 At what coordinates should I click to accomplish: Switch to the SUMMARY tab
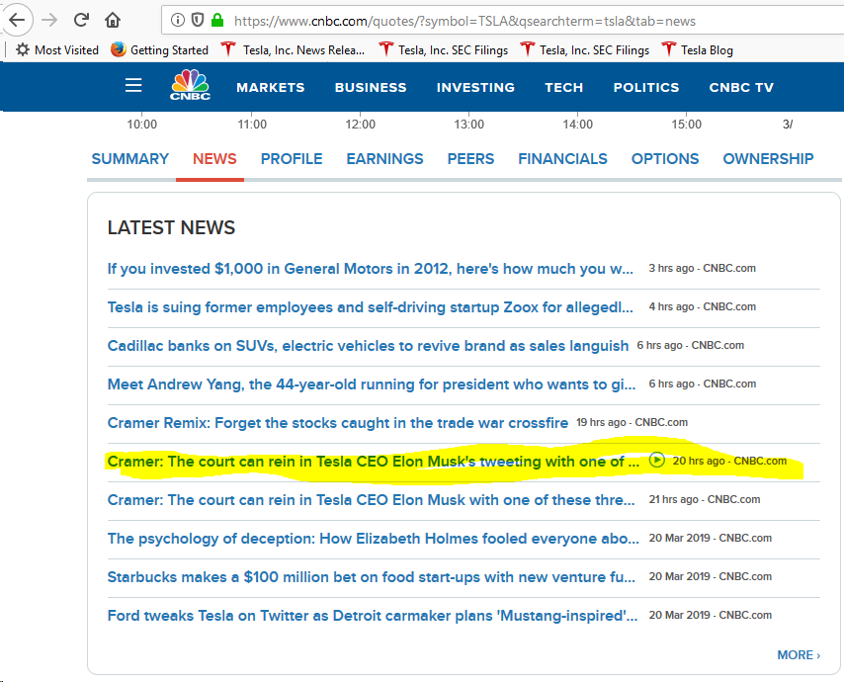129,159
